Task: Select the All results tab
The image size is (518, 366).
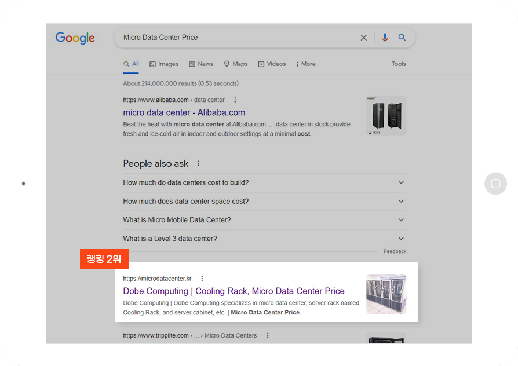Action: click(x=131, y=64)
